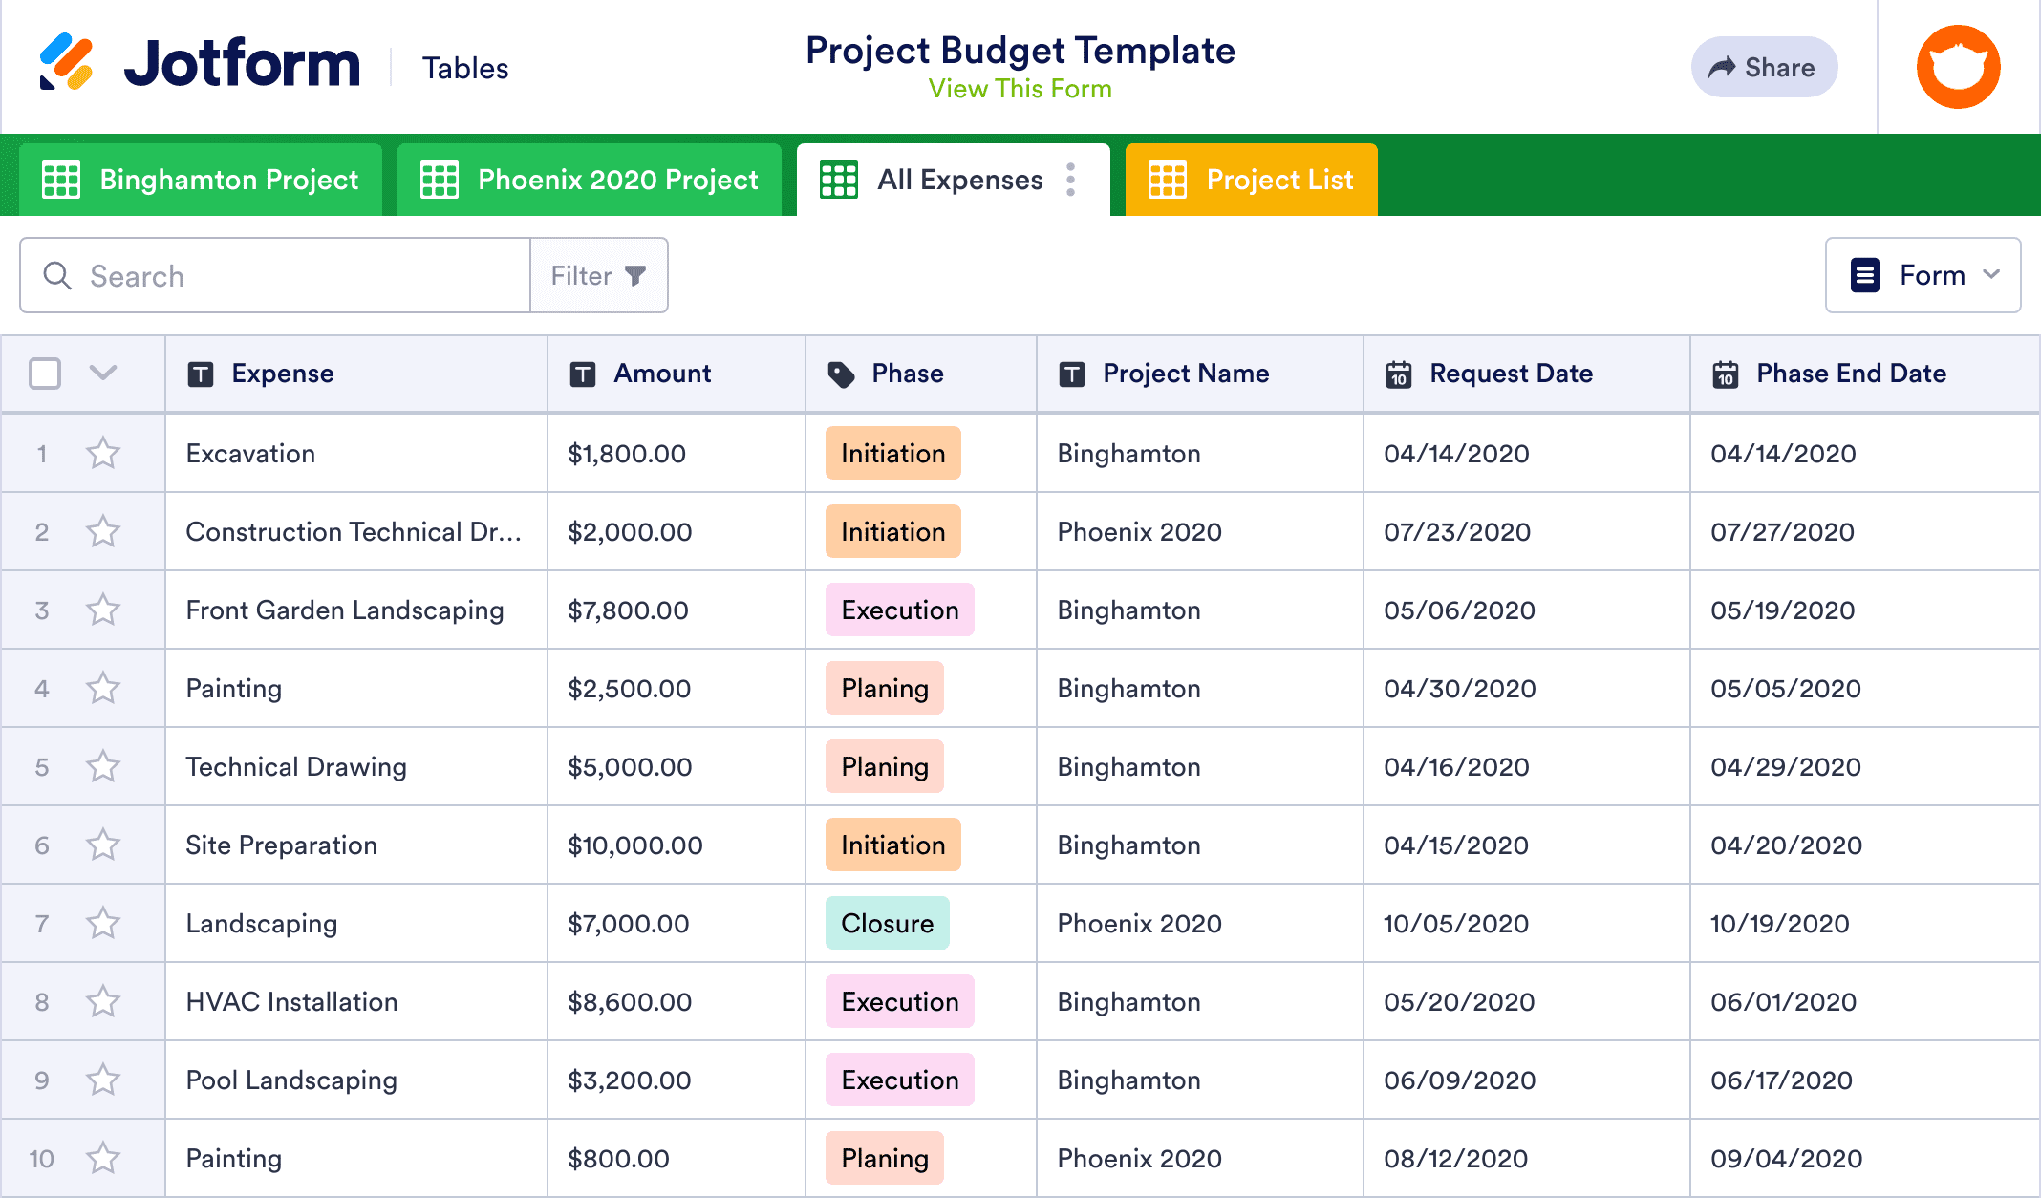
Task: Toggle the checkbox in row 1
Action: click(x=41, y=454)
